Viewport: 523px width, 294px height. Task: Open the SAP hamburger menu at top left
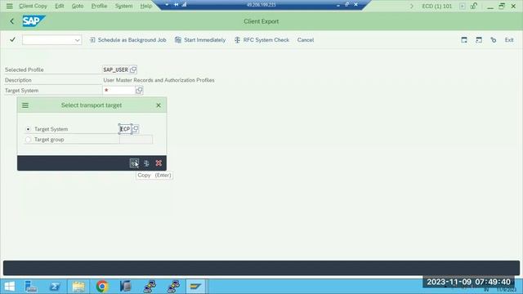9,6
